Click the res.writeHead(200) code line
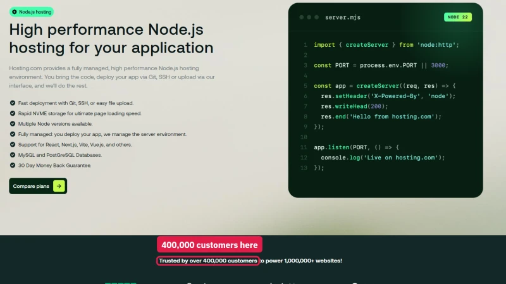This screenshot has height=284, width=506. click(354, 106)
